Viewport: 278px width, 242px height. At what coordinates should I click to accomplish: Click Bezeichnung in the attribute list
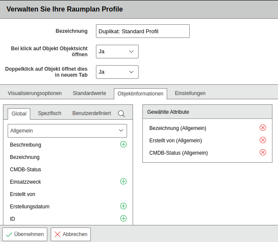[x=25, y=157]
